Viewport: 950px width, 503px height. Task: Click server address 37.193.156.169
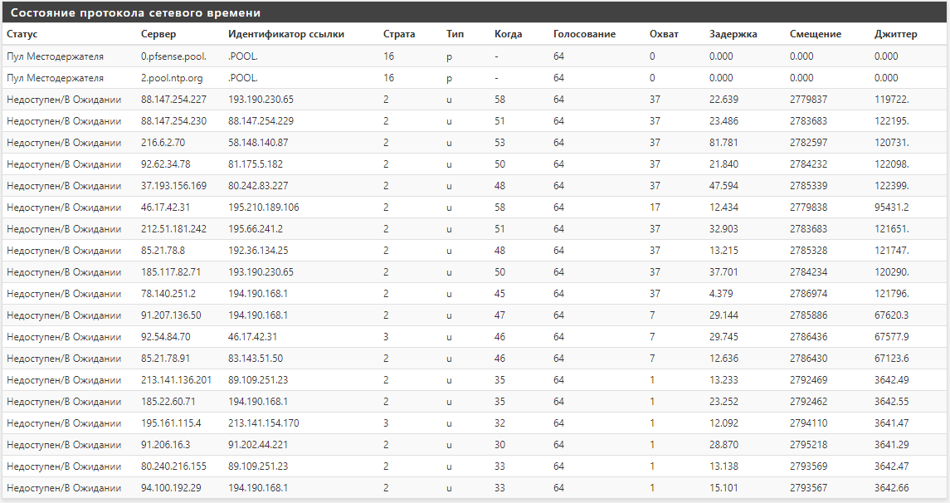(173, 186)
